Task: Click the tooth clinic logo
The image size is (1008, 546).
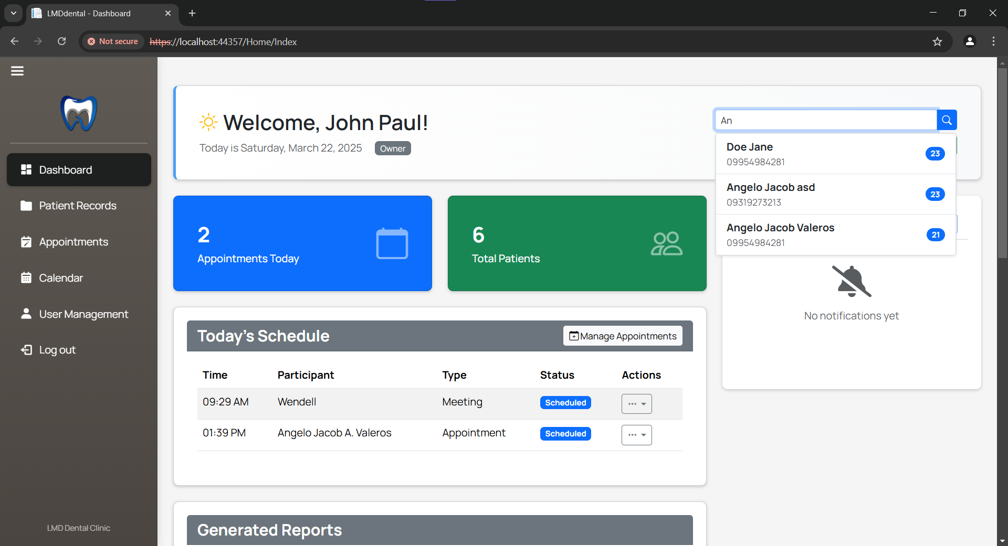Action: [x=78, y=112]
